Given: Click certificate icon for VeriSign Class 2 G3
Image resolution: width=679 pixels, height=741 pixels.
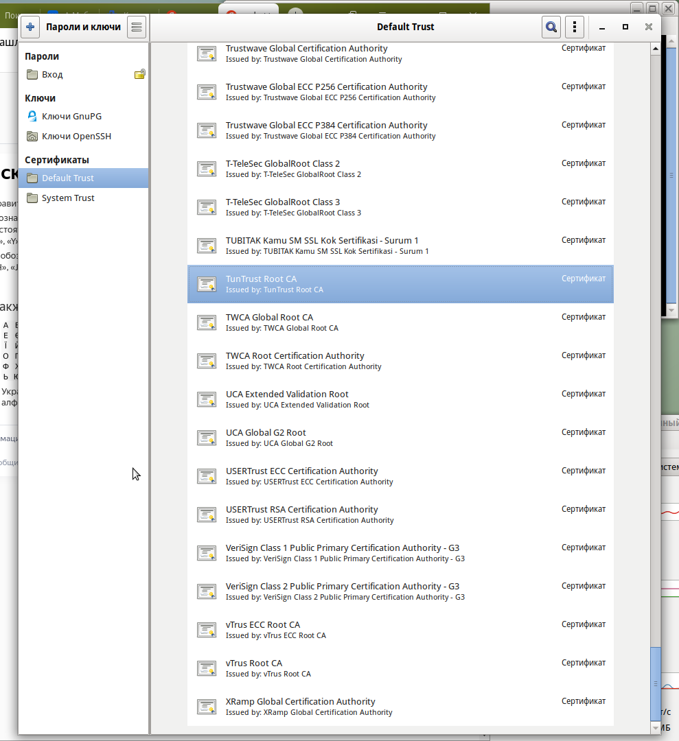Looking at the screenshot, I should click(x=207, y=591).
